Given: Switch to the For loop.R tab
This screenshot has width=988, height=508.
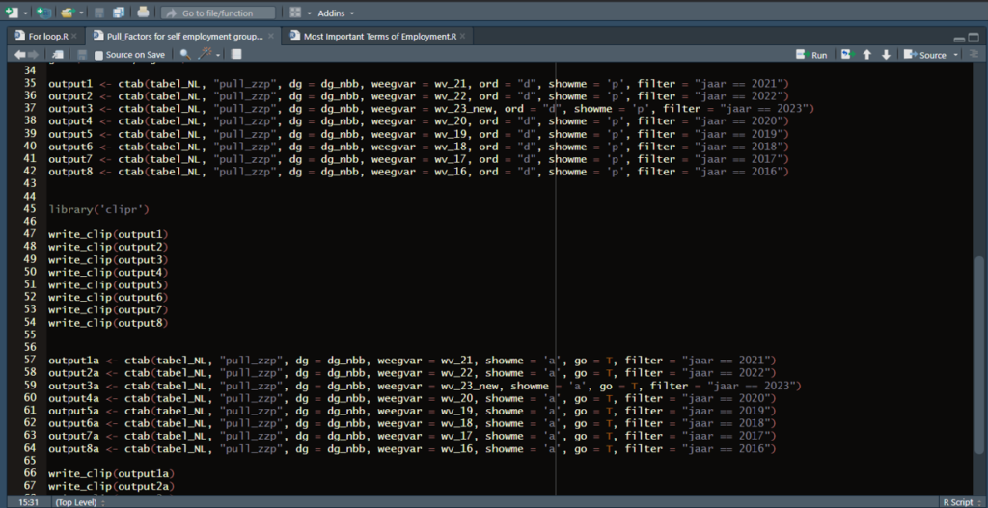Looking at the screenshot, I should point(43,36).
